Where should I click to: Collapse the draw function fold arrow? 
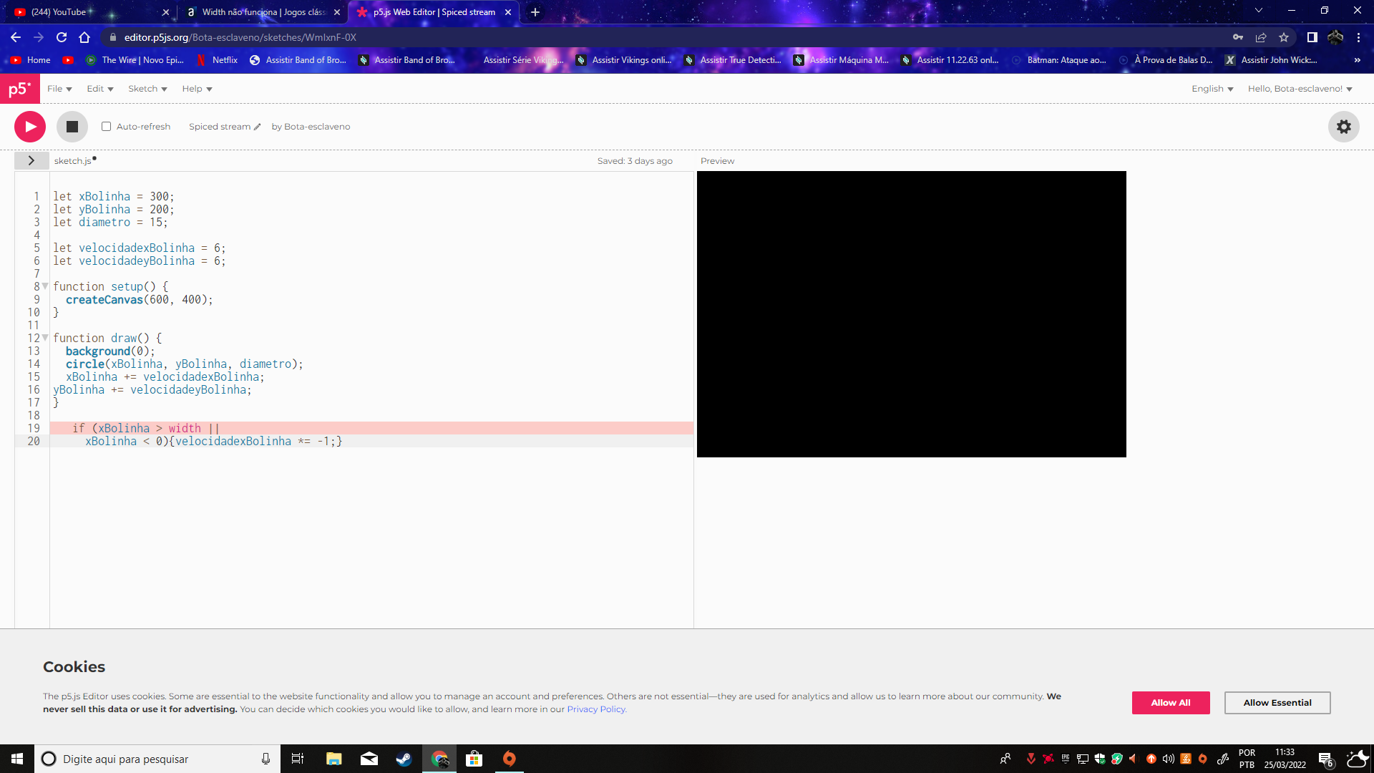click(x=45, y=338)
